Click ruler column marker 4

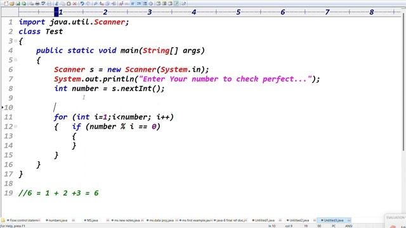click(193, 12)
